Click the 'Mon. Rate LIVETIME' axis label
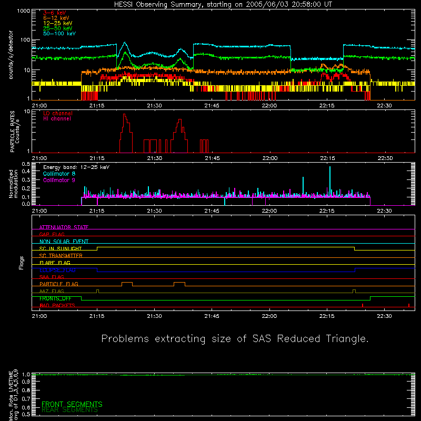Image resolution: width=421 pixels, height=421 pixels. tap(11, 395)
